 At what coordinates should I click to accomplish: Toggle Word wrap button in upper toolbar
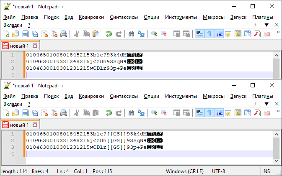tap(199, 34)
